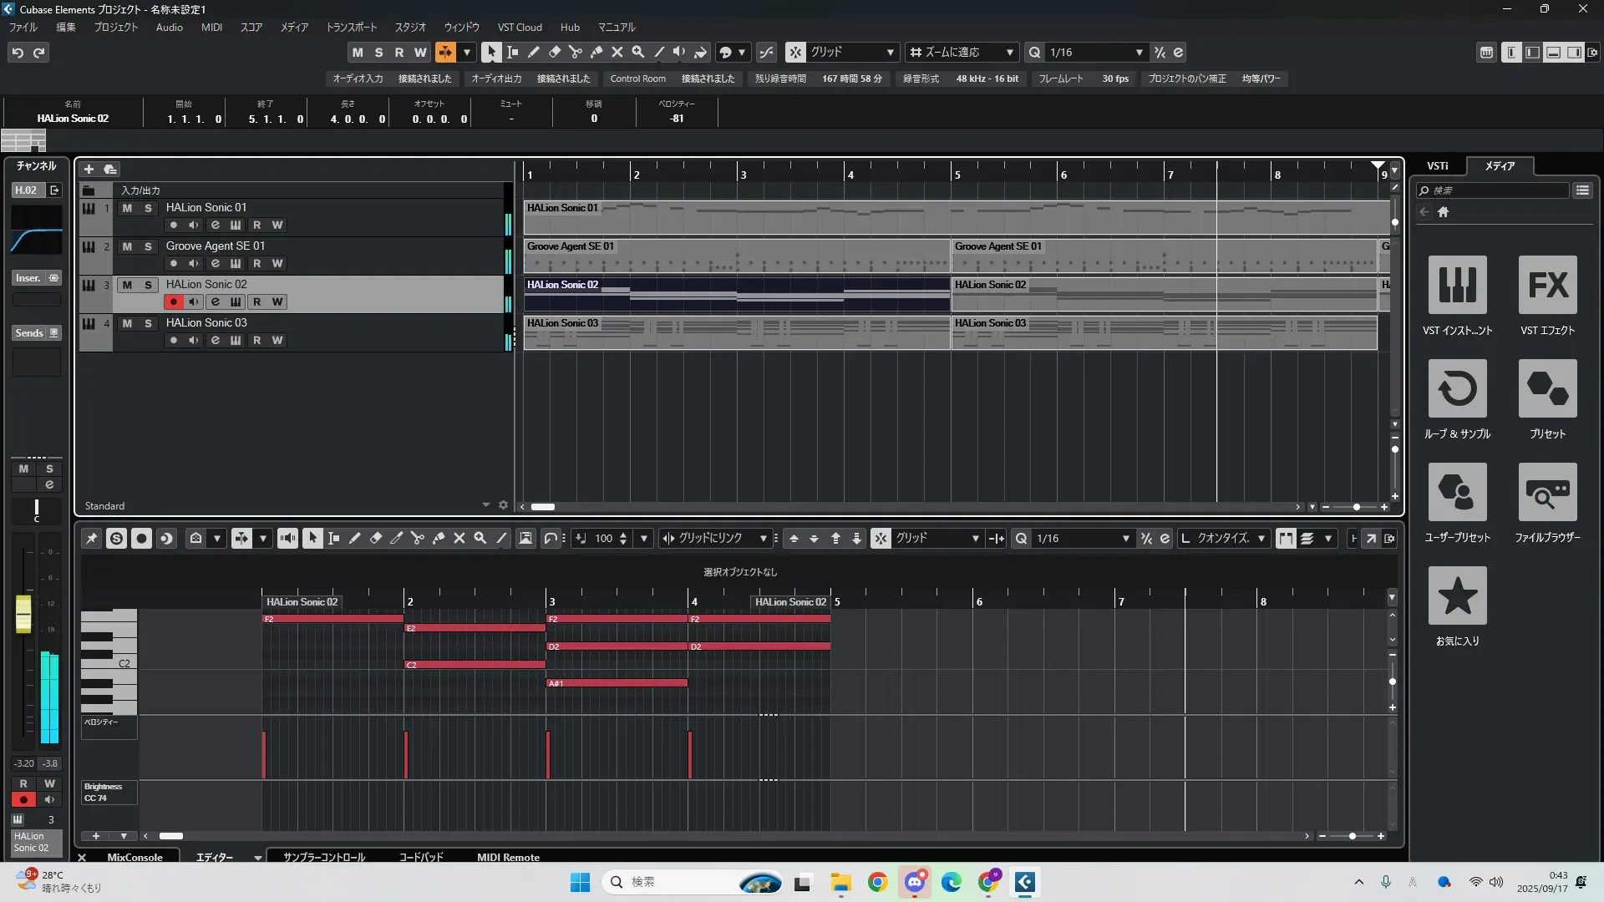Click the channel volume fader handle

23,615
